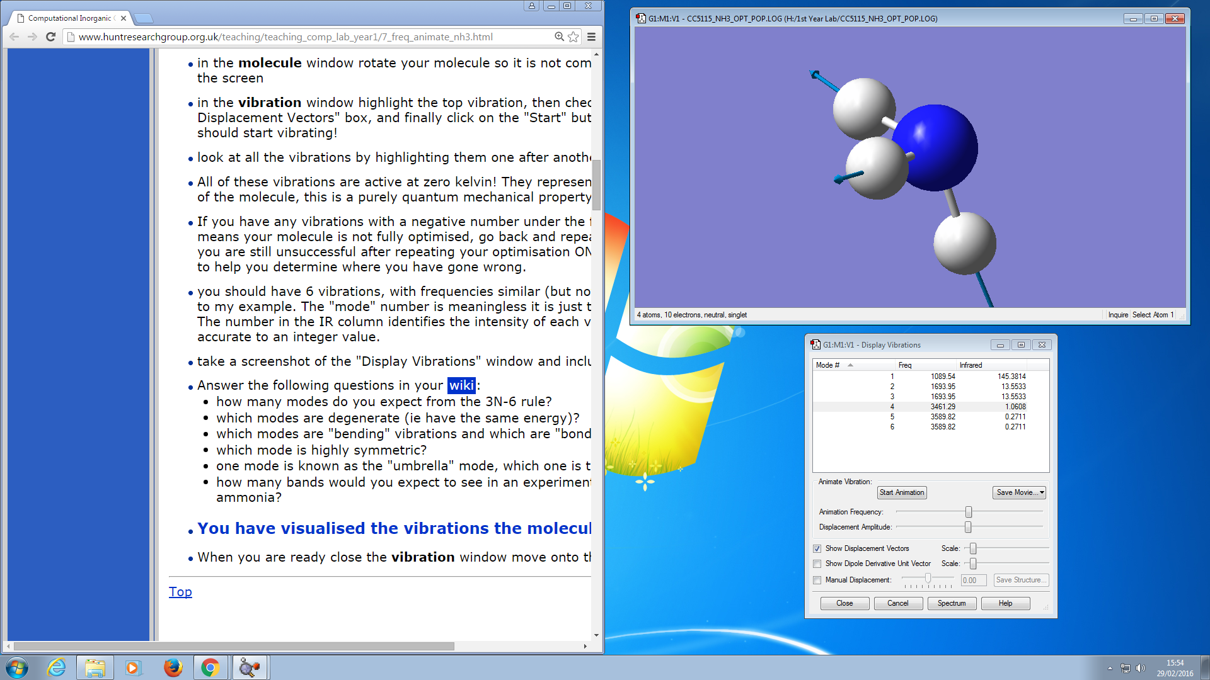Screen dimensions: 1210x680
Task: Select the Computational Inorganic browser tab
Action: tap(69, 18)
